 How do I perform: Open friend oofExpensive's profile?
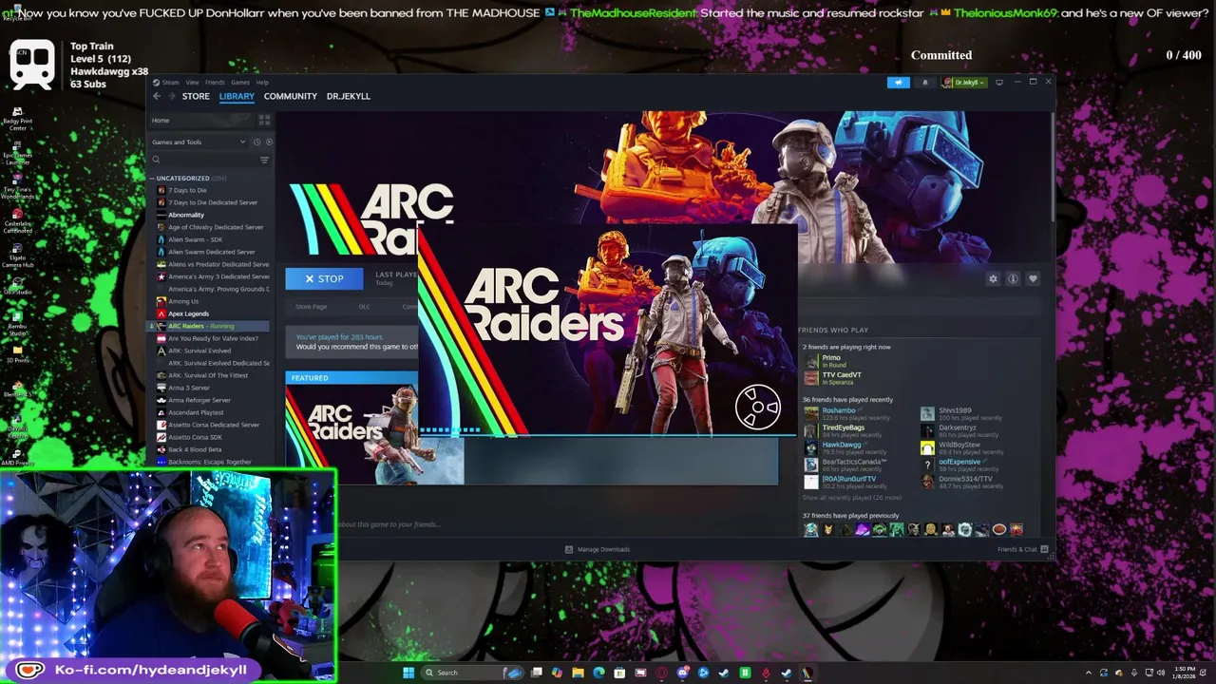tap(959, 462)
